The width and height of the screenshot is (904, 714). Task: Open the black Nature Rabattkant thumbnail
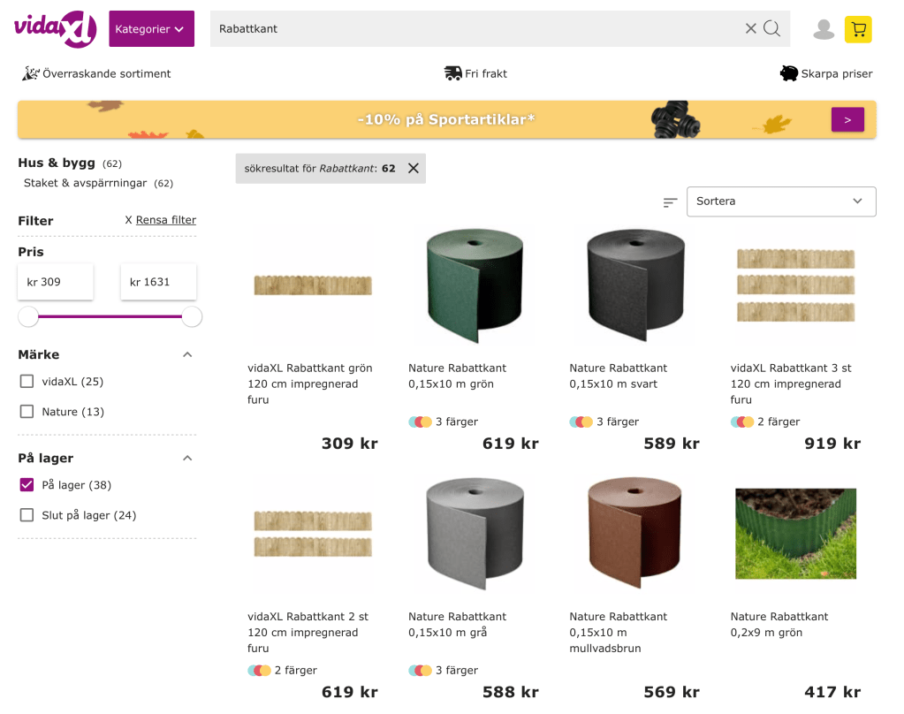click(x=635, y=286)
